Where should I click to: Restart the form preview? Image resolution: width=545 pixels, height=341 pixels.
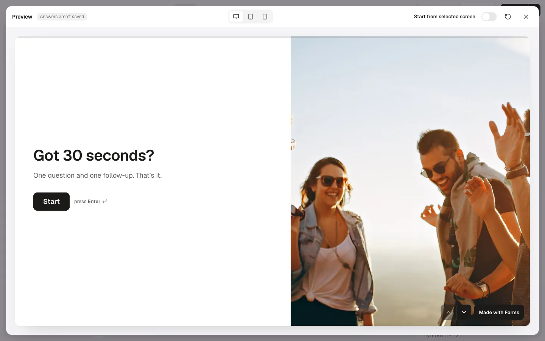pos(508,17)
